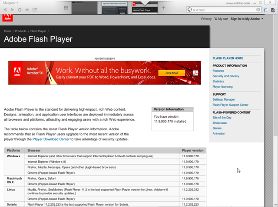Go forward with the forward arrow

(12, 10)
